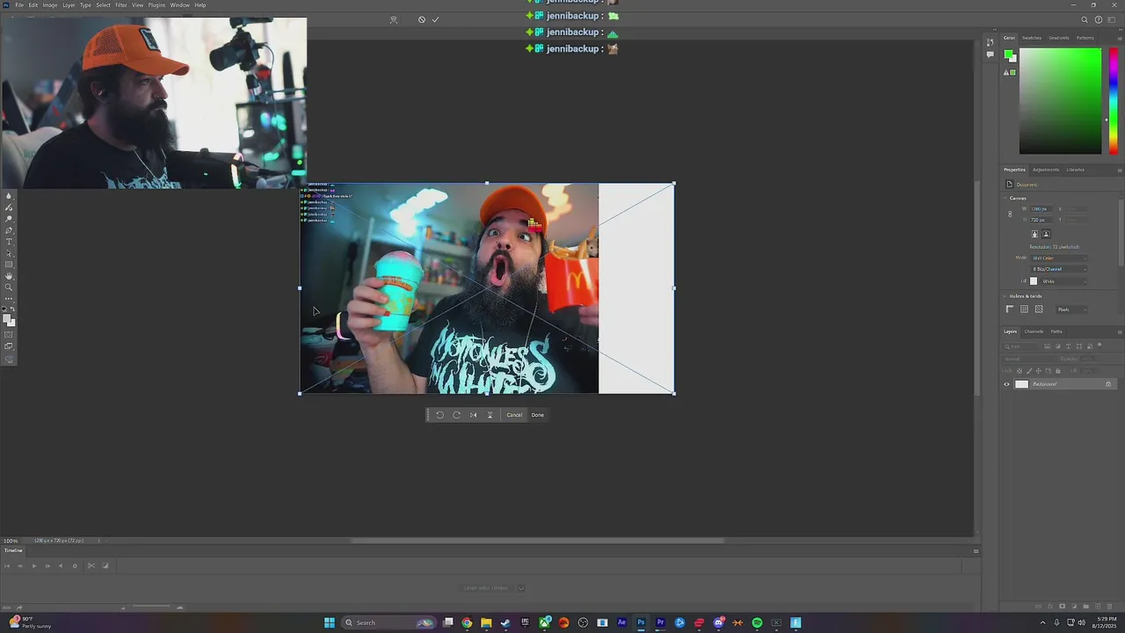Click the cancel transform icon in options bar
Viewport: 1125px width, 633px height.
tap(422, 19)
